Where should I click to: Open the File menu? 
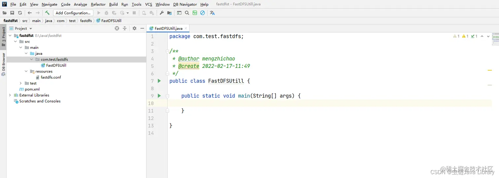point(13,4)
